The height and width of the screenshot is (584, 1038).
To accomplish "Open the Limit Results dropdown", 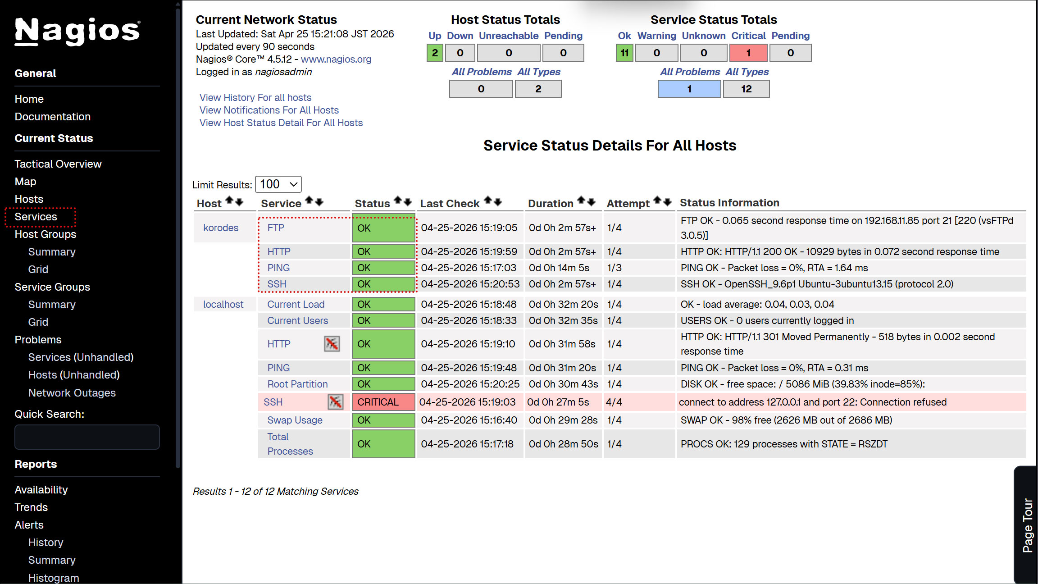I will point(278,184).
